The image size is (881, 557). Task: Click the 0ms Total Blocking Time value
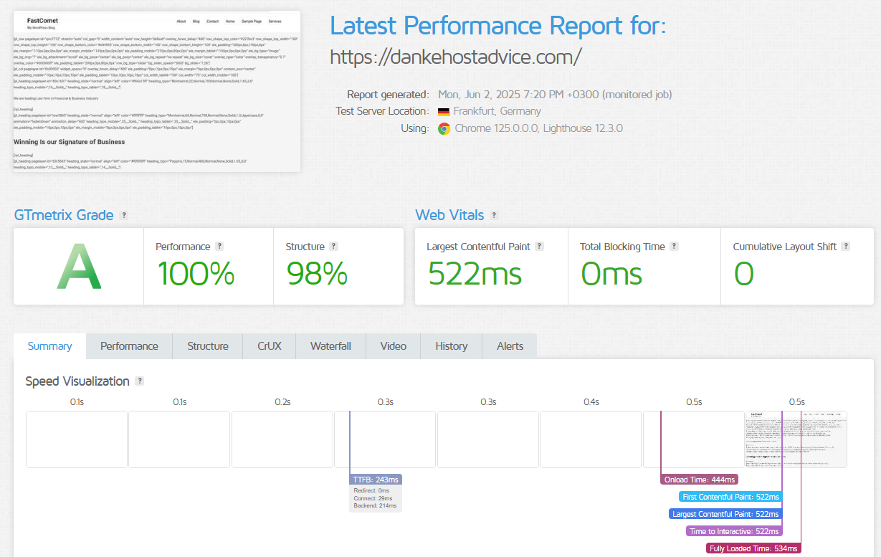pos(611,274)
